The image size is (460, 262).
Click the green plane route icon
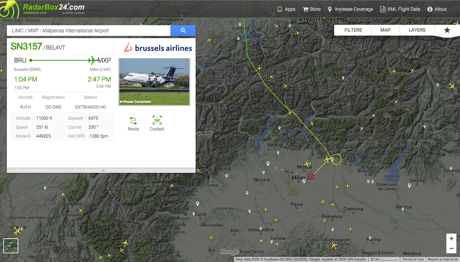click(x=92, y=60)
